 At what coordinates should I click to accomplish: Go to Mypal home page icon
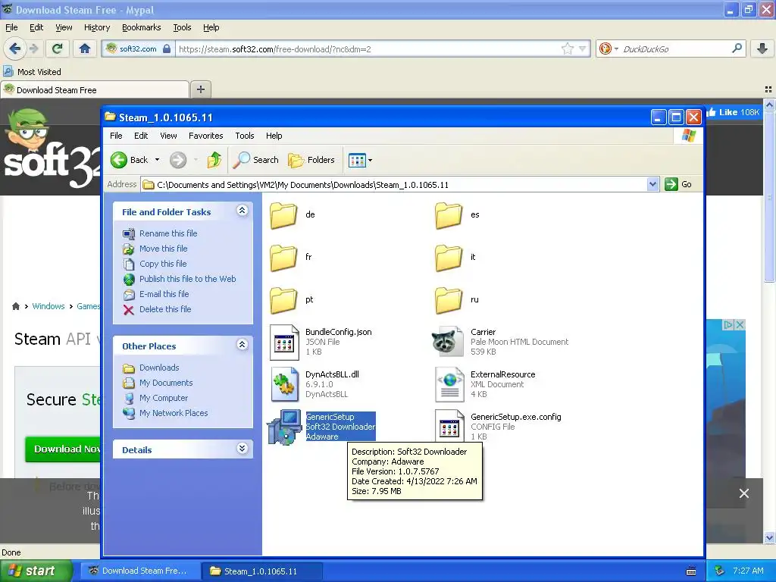[85, 48]
